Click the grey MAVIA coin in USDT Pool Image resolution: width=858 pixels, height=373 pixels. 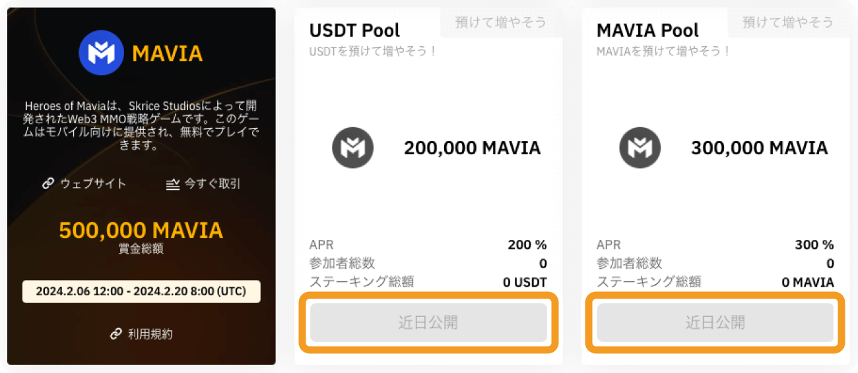tap(352, 147)
